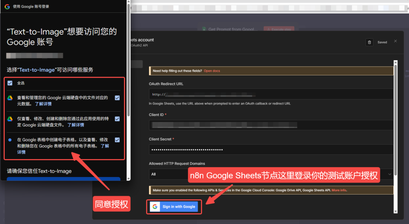The height and width of the screenshot is (224, 409).
Task: Uncheck the Drive file metadata permission checkbox
Action: 117,98
